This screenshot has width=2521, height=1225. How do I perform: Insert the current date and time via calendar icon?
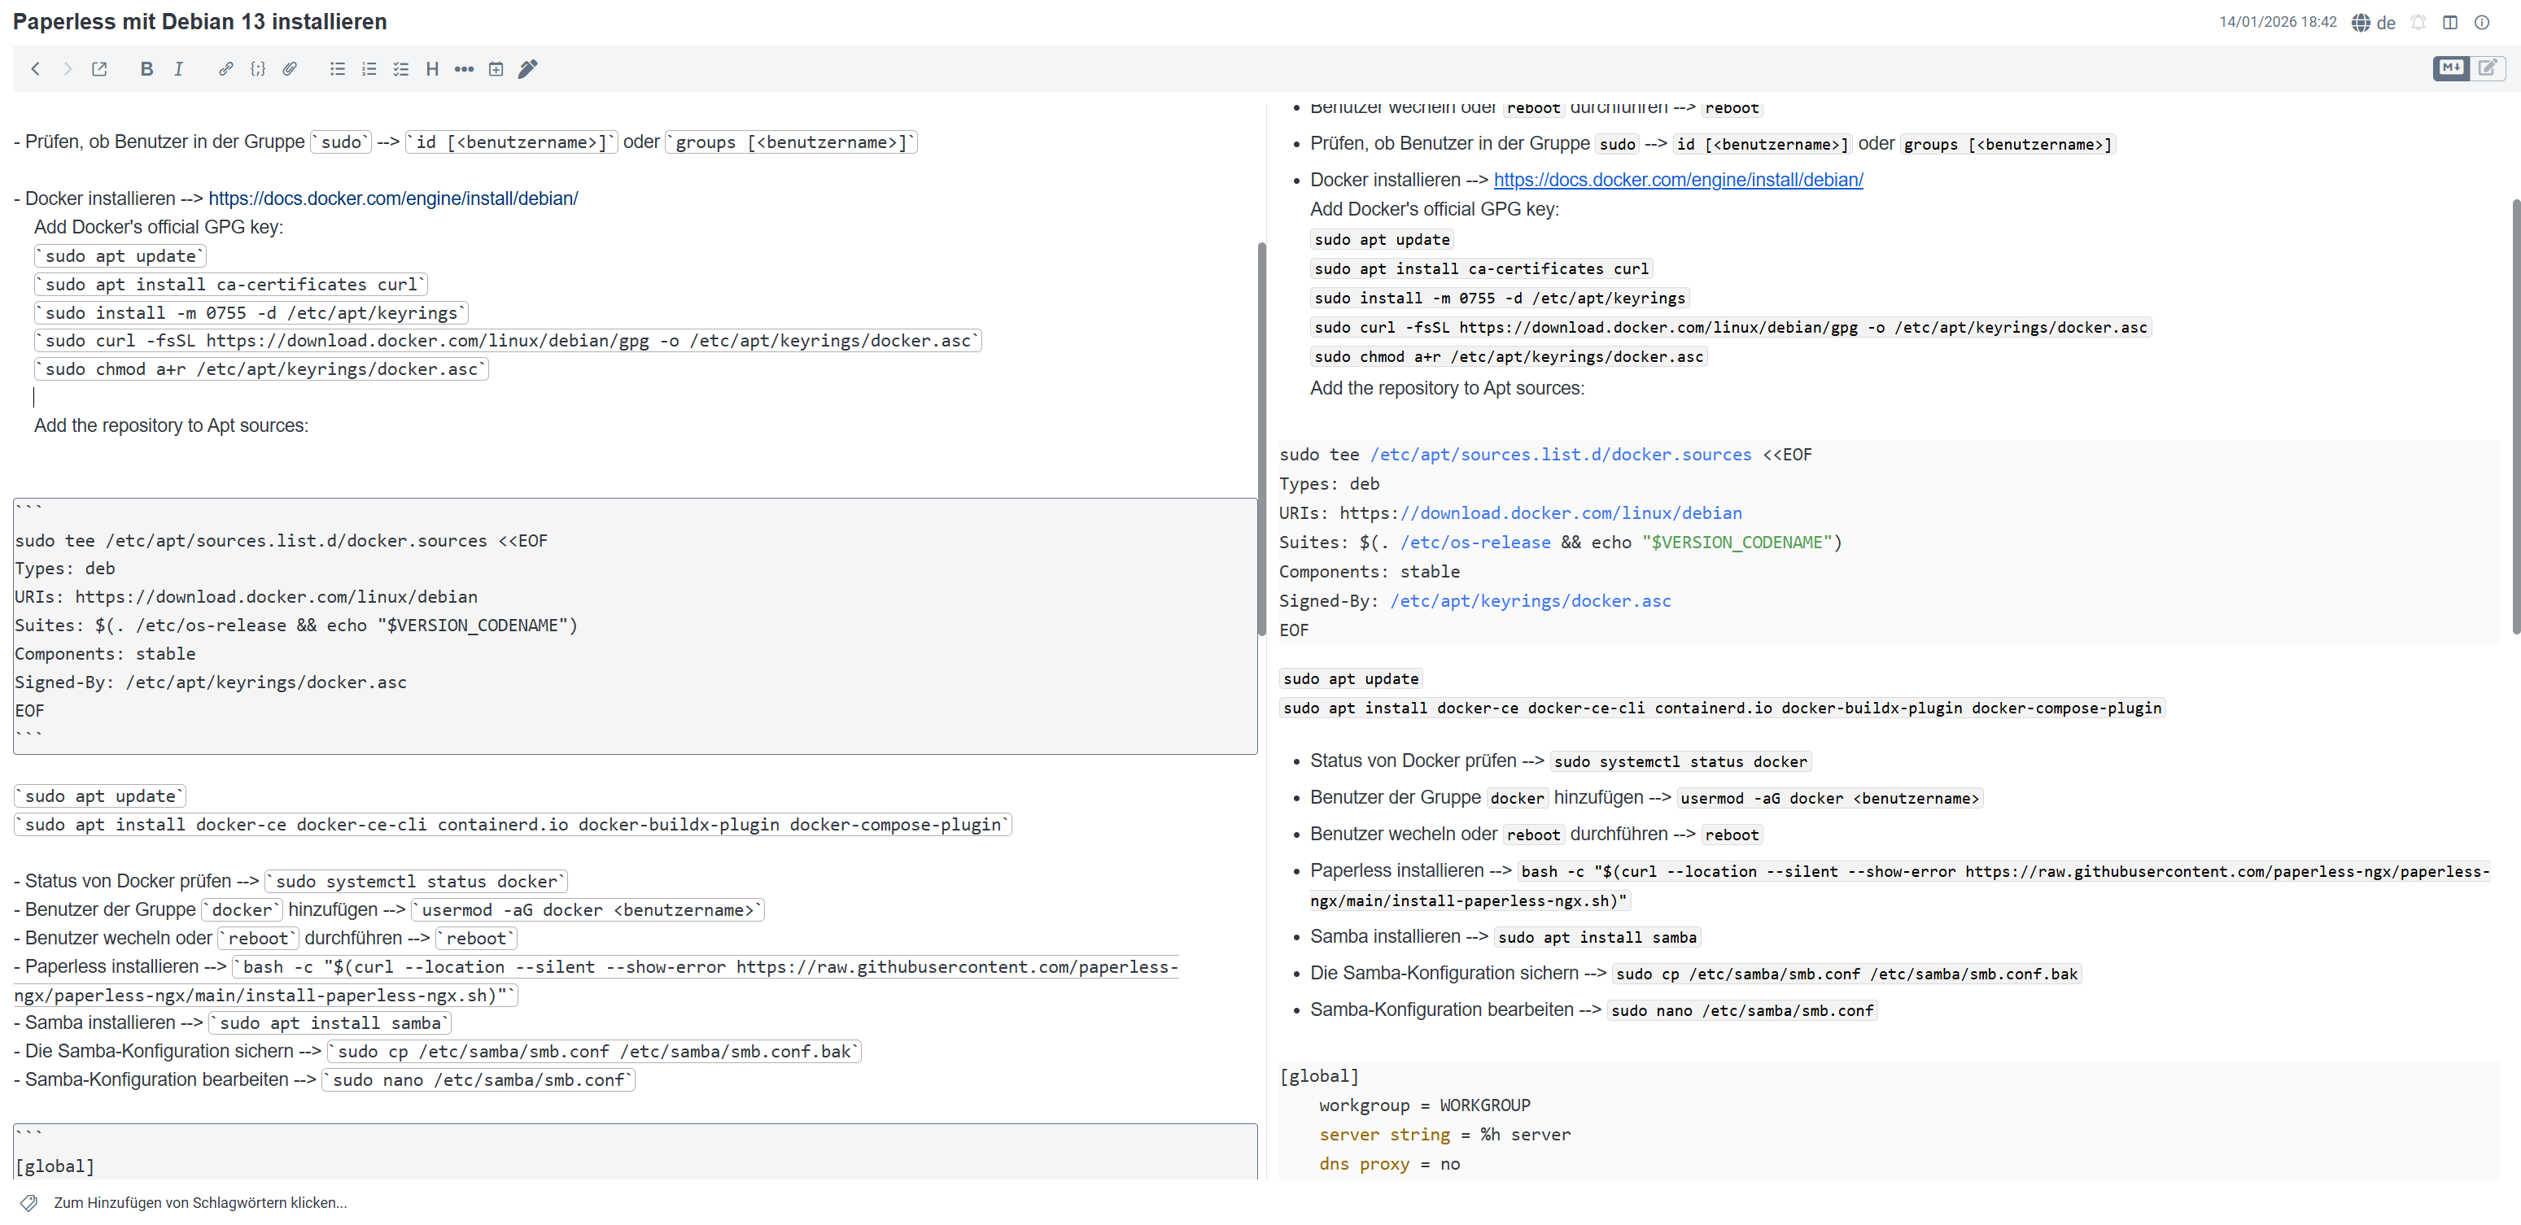(x=496, y=68)
